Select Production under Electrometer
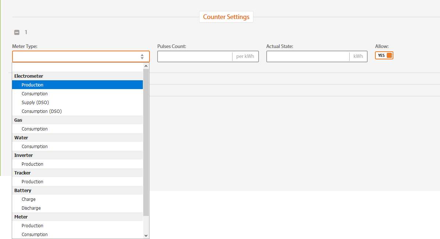This screenshot has width=440, height=239. 32,85
